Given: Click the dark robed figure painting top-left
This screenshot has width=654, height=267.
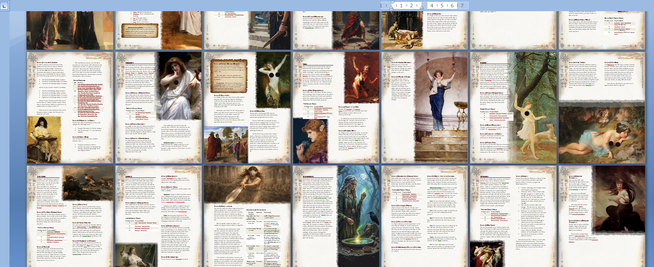Looking at the screenshot, I should coord(70,30).
